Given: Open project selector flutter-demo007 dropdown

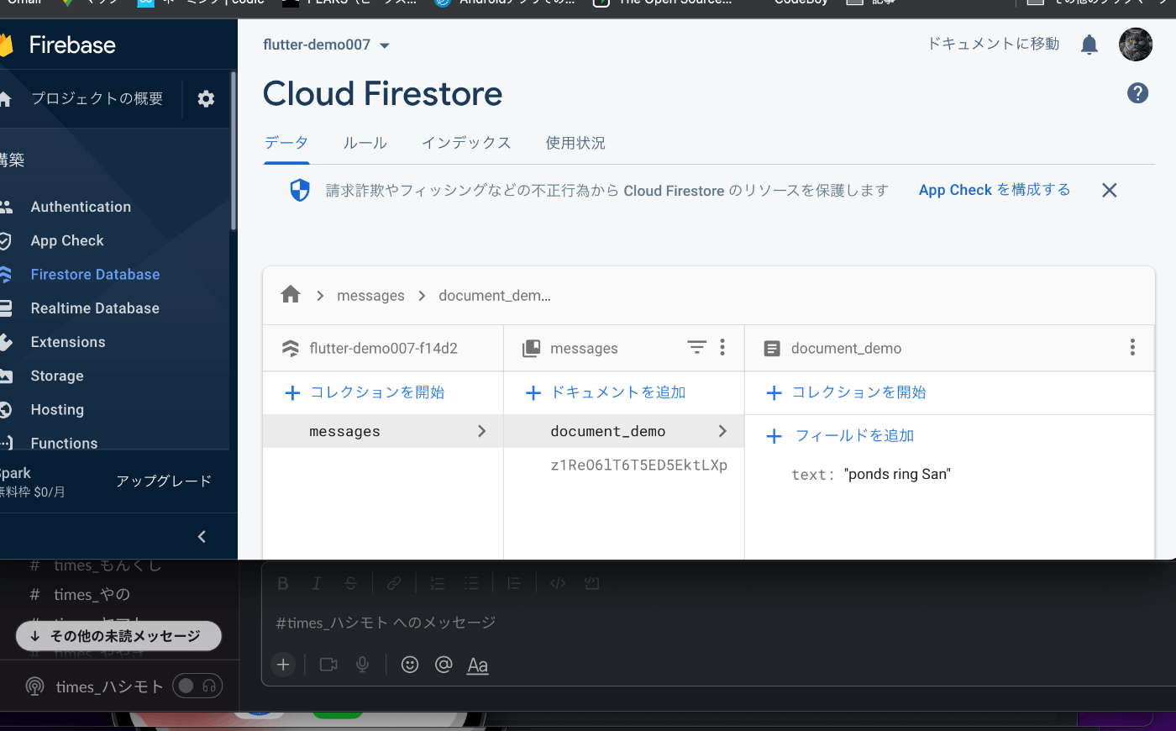Looking at the screenshot, I should 327,45.
